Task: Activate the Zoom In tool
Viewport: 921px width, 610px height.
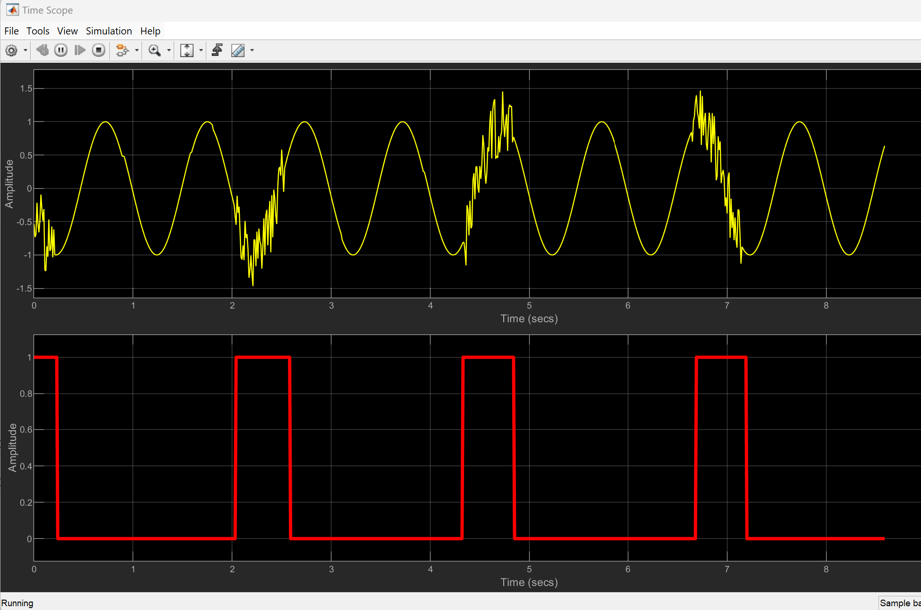Action: pyautogui.click(x=155, y=50)
